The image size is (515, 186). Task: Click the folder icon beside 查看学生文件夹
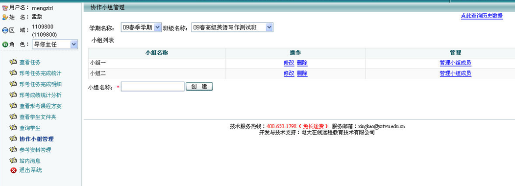(x=13, y=117)
